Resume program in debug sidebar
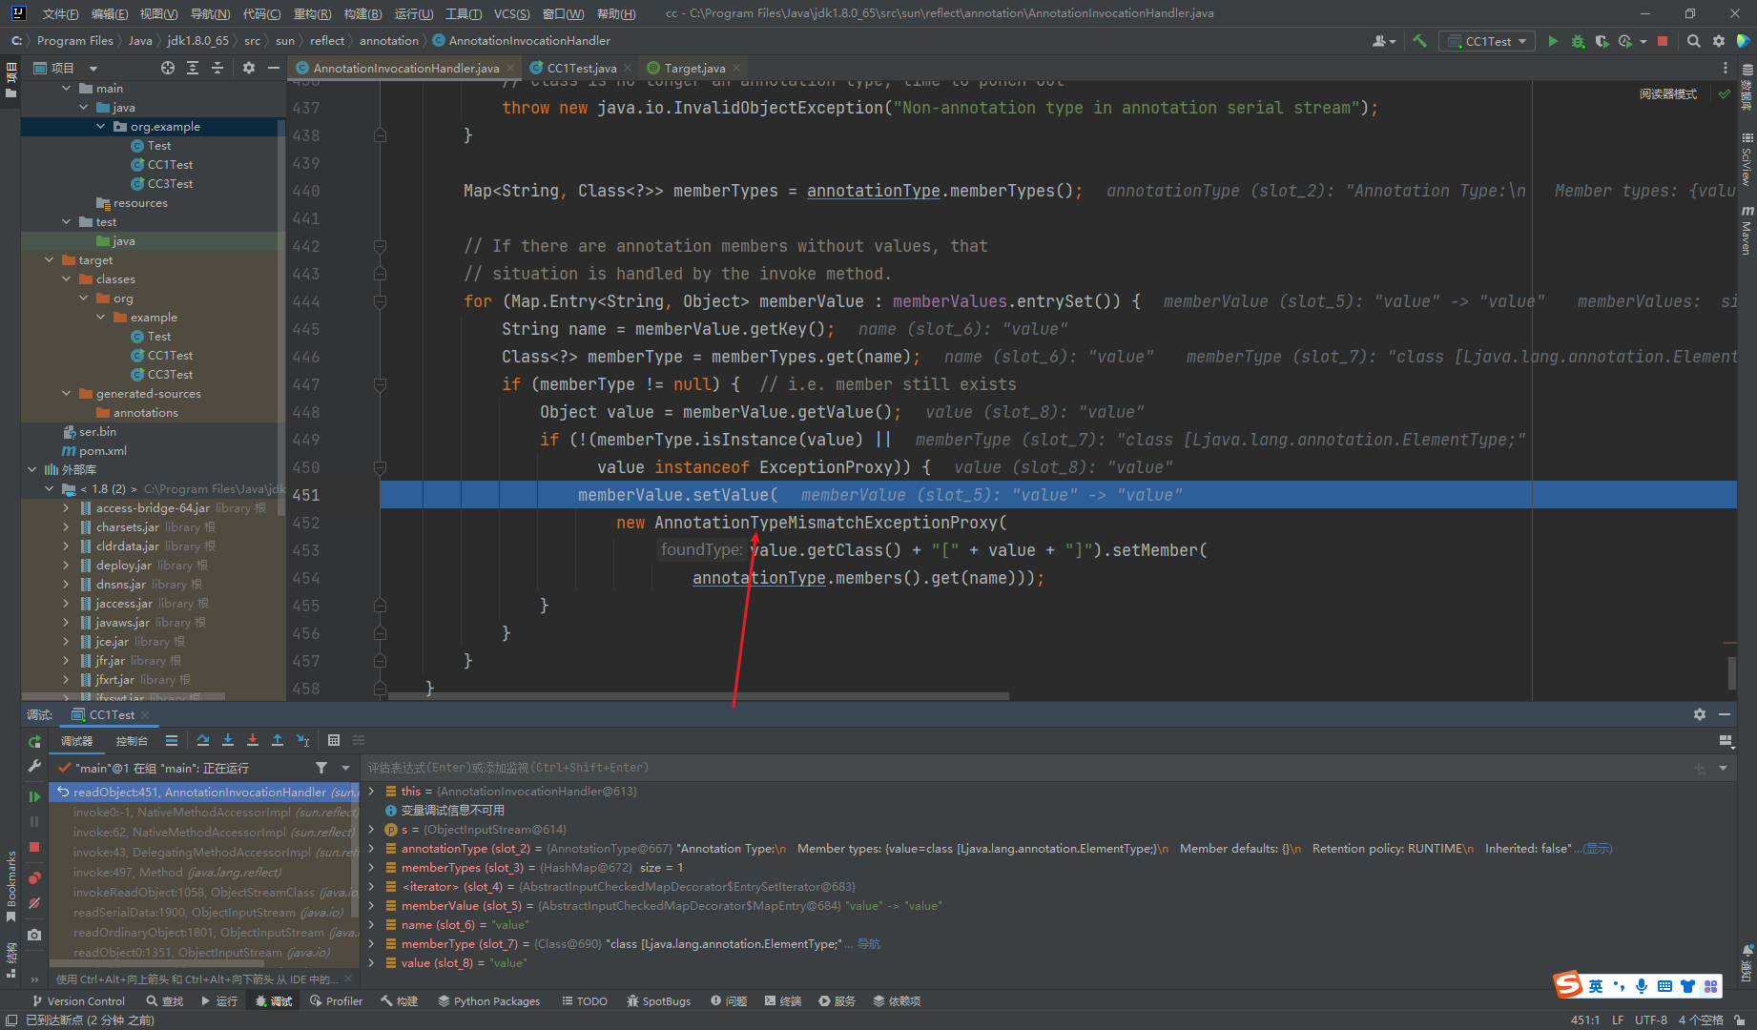1757x1030 pixels. (x=34, y=796)
